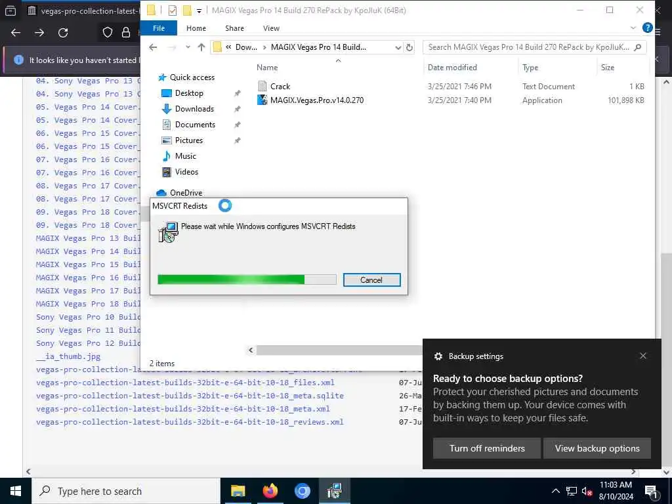Go to Desktop folder in sidebar
This screenshot has height=504, width=672.
[188, 93]
